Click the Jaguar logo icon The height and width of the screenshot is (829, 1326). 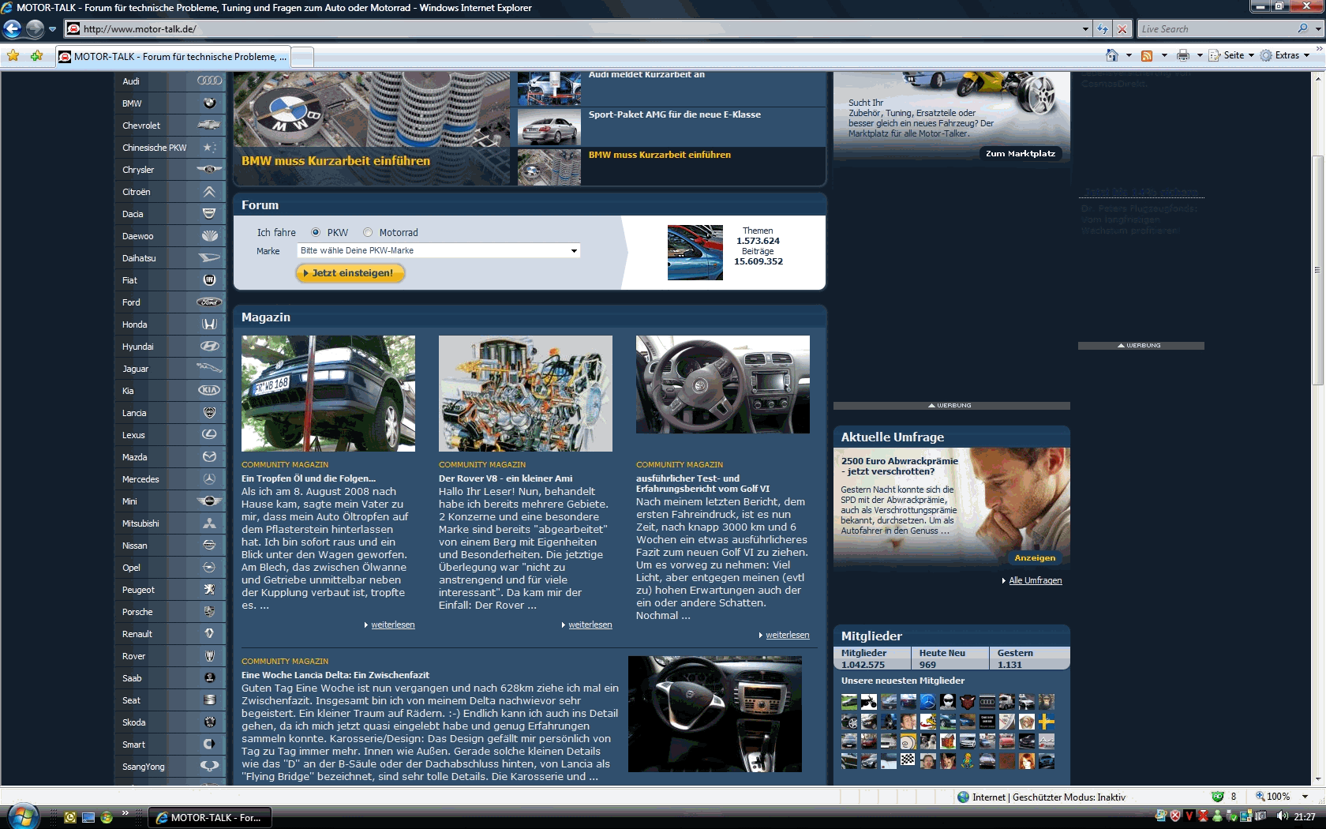point(209,368)
